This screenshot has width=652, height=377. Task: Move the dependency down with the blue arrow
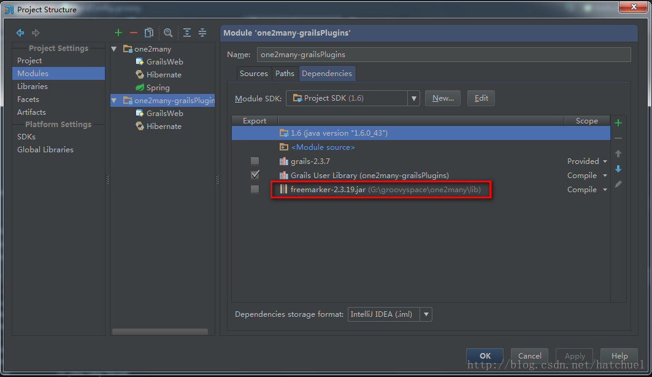(x=618, y=168)
